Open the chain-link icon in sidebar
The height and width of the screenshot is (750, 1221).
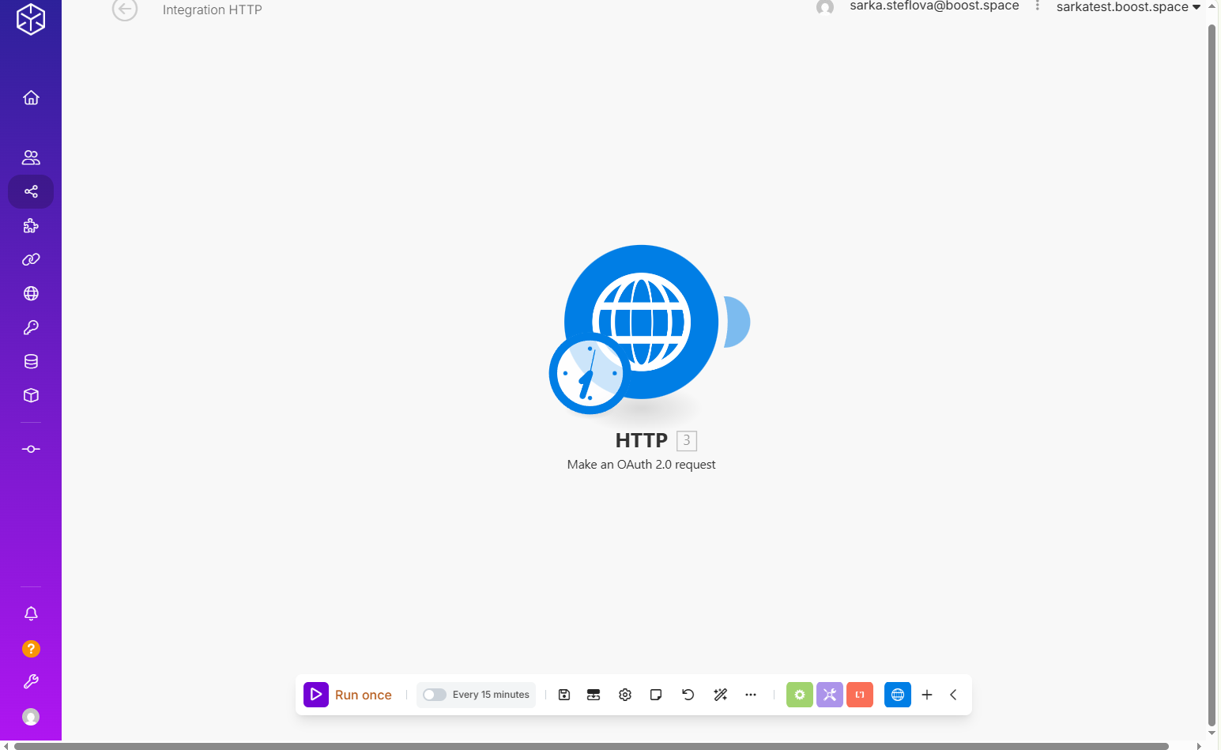click(x=31, y=259)
